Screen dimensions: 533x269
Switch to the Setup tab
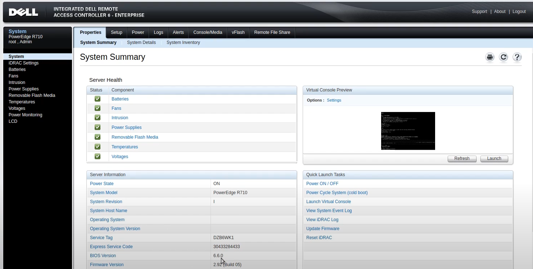point(117,32)
